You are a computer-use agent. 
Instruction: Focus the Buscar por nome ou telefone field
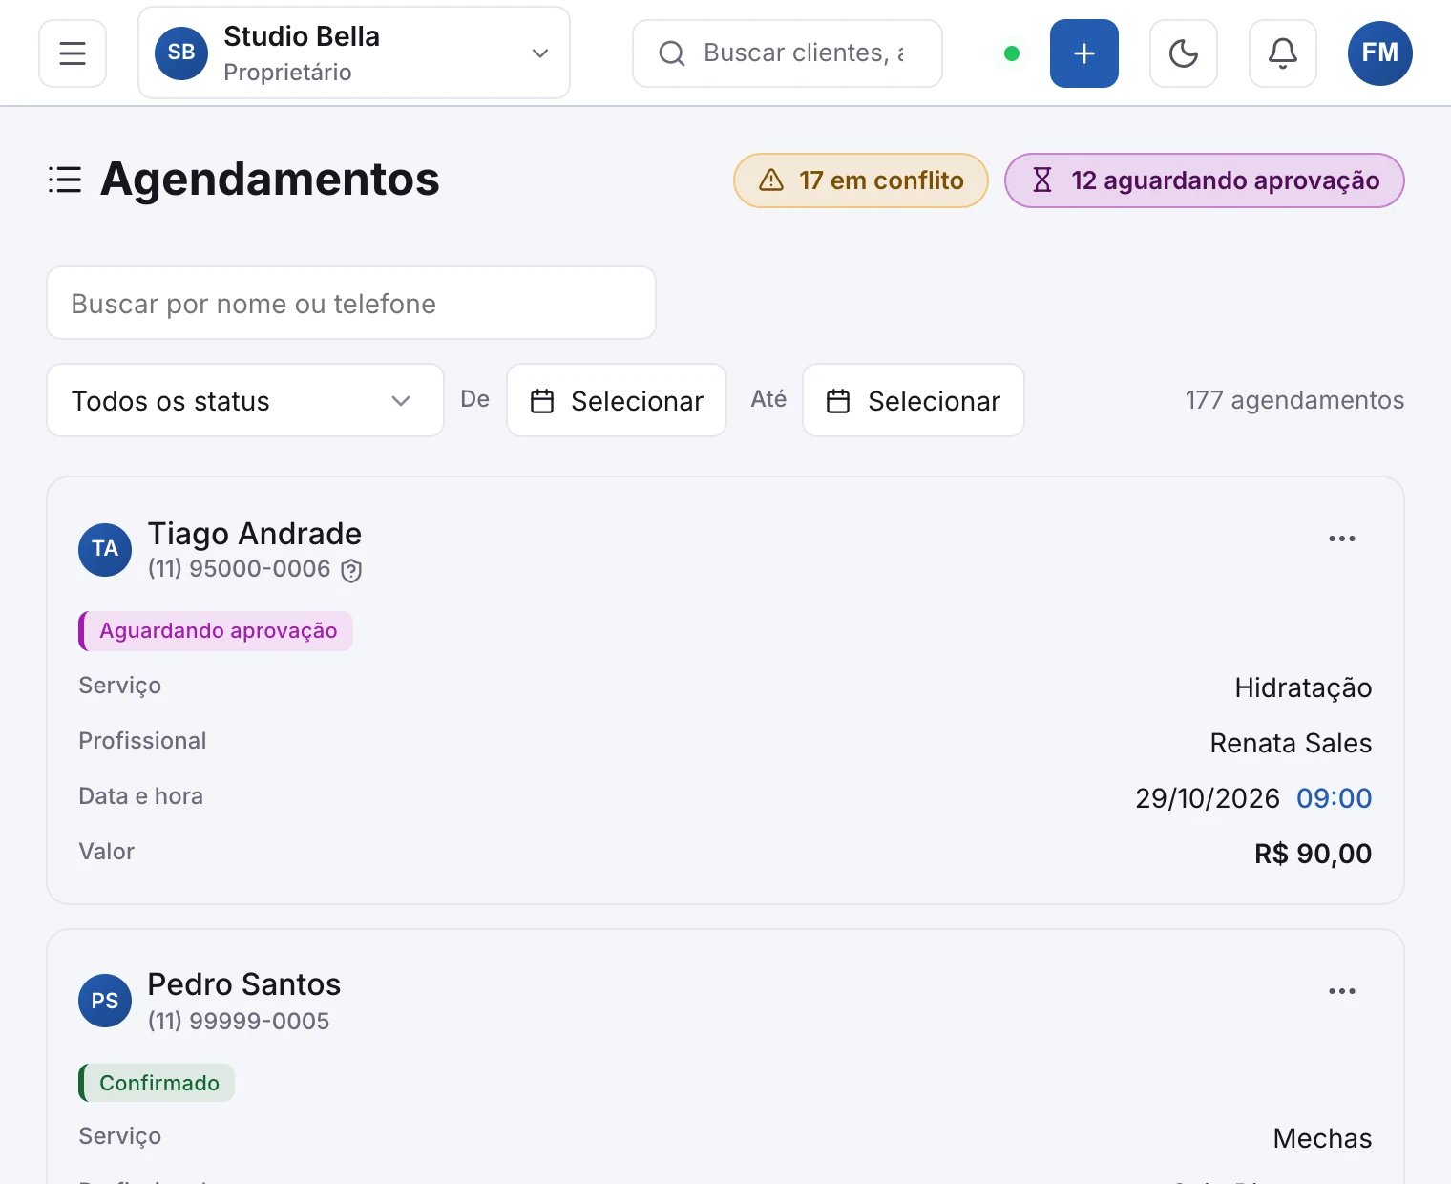(351, 303)
